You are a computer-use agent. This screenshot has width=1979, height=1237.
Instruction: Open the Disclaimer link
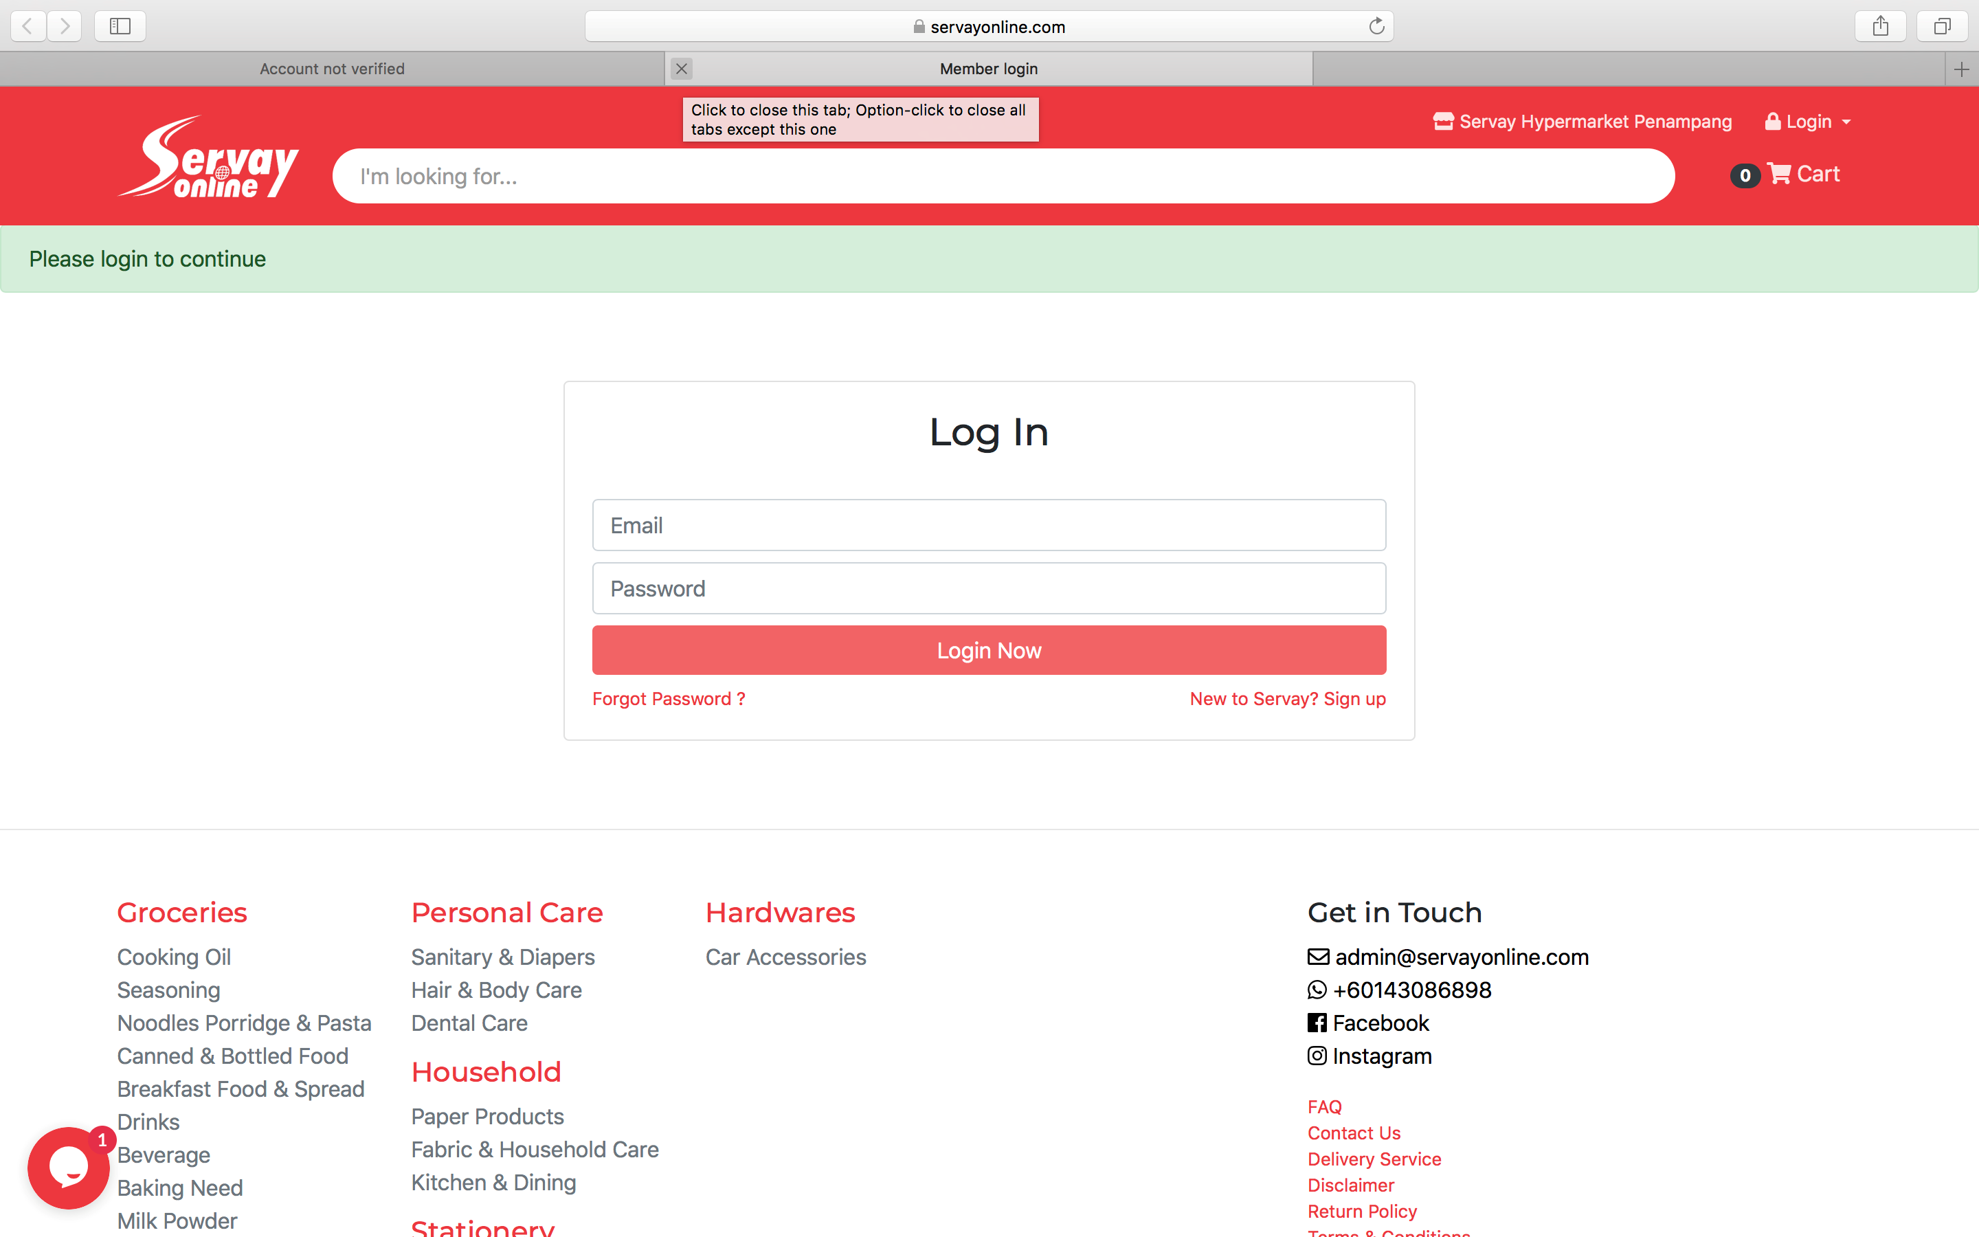[1351, 1185]
